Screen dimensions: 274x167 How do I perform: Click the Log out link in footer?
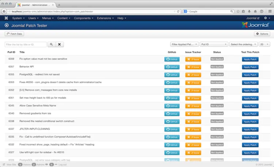pyautogui.click(x=62, y=164)
